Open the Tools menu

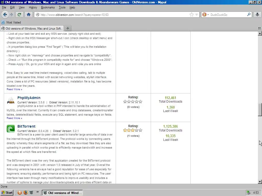[x=62, y=7]
